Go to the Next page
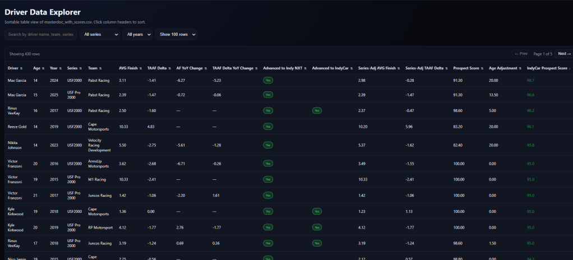Viewport: 573px width, 260px height. coord(563,54)
